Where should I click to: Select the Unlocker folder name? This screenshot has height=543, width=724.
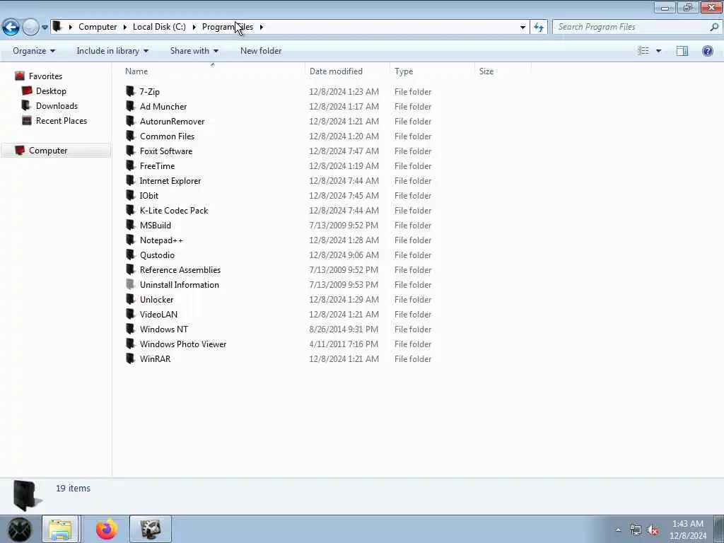(156, 299)
